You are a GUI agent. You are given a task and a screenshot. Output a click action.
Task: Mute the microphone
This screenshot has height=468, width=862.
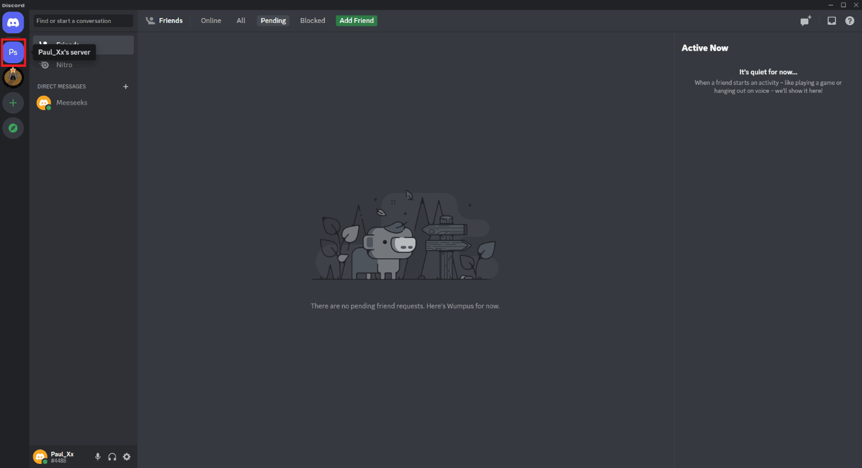(98, 457)
